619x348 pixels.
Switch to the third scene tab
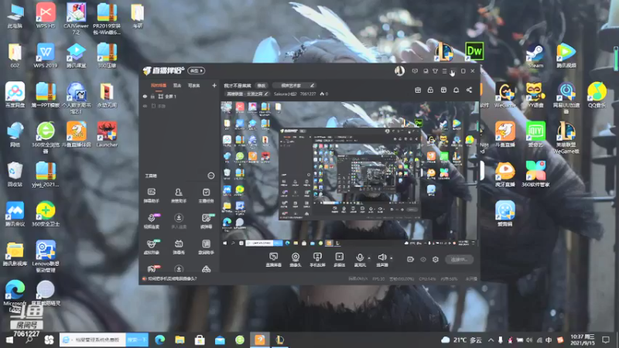(194, 85)
